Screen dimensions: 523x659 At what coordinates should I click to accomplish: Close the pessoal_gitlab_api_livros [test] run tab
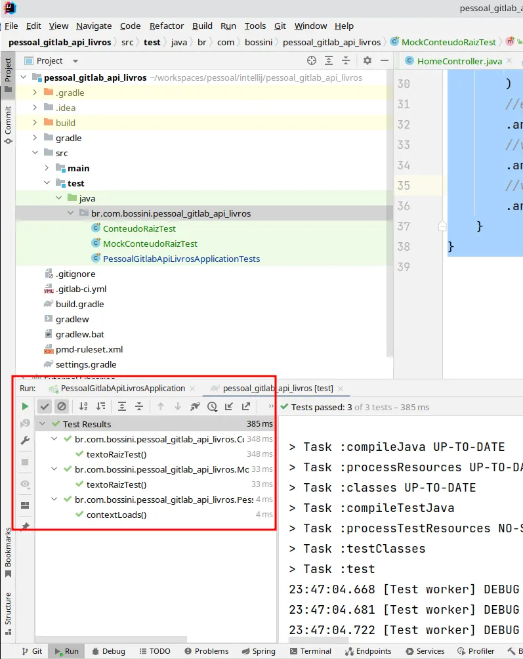[x=341, y=389]
